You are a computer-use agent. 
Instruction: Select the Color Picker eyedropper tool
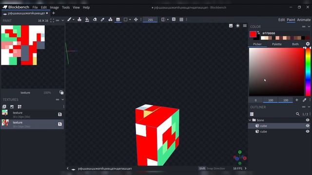click(102, 19)
